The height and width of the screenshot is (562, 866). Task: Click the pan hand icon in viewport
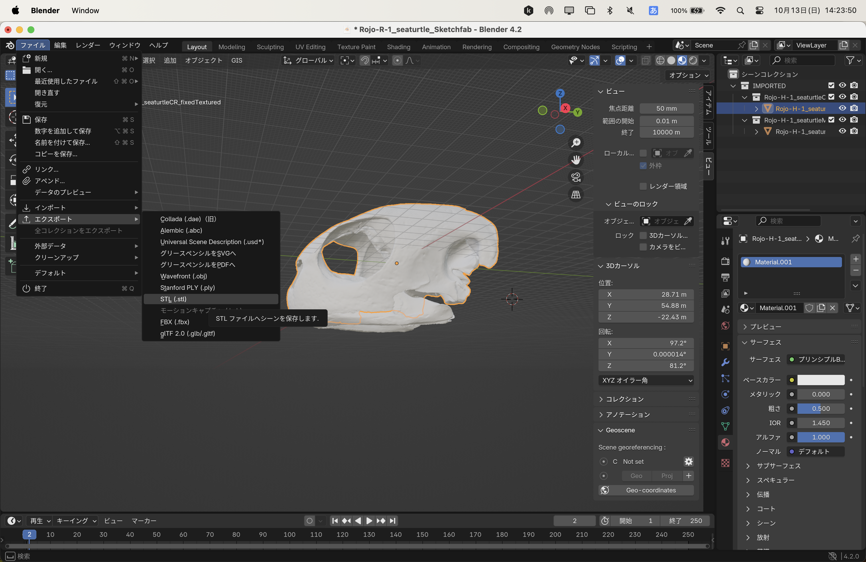(x=576, y=160)
